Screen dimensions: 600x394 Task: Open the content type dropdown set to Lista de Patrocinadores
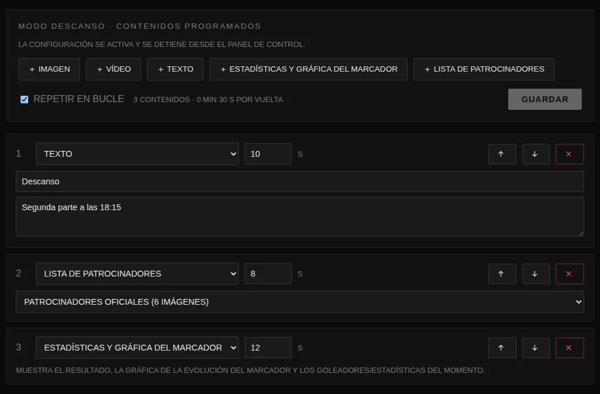tap(137, 274)
